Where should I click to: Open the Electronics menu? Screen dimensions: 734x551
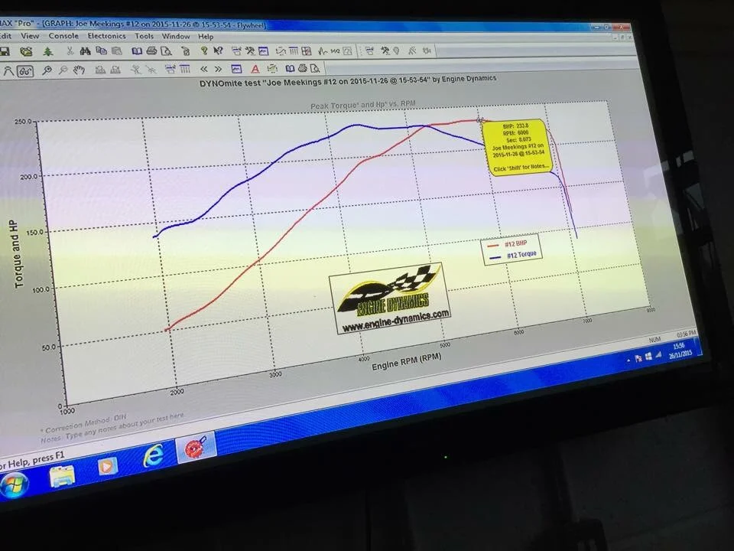coord(107,36)
